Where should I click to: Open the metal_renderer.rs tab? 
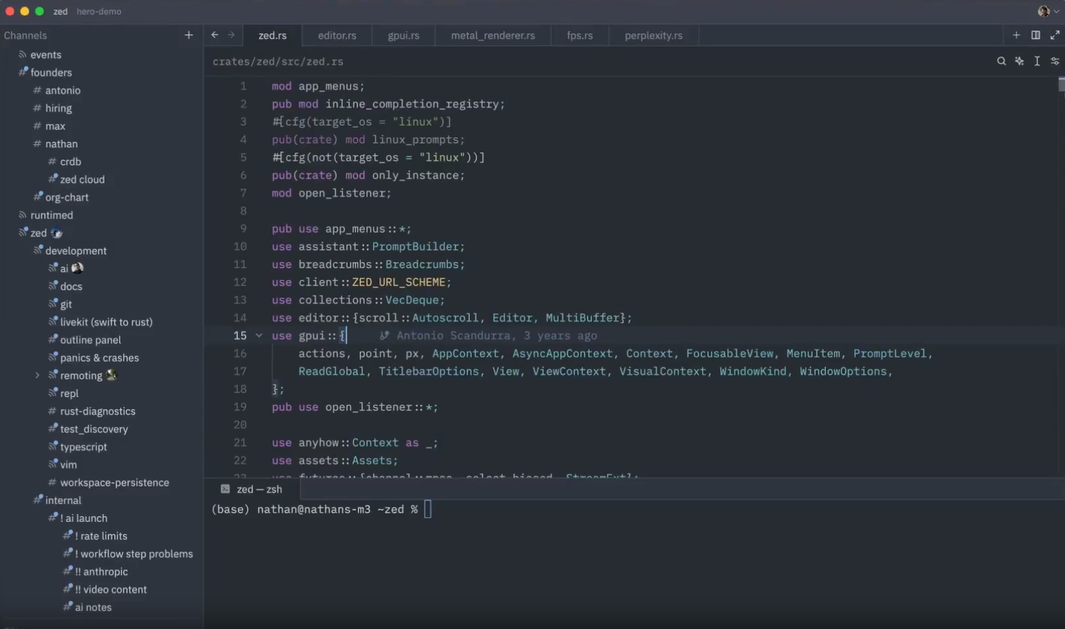tap(493, 35)
